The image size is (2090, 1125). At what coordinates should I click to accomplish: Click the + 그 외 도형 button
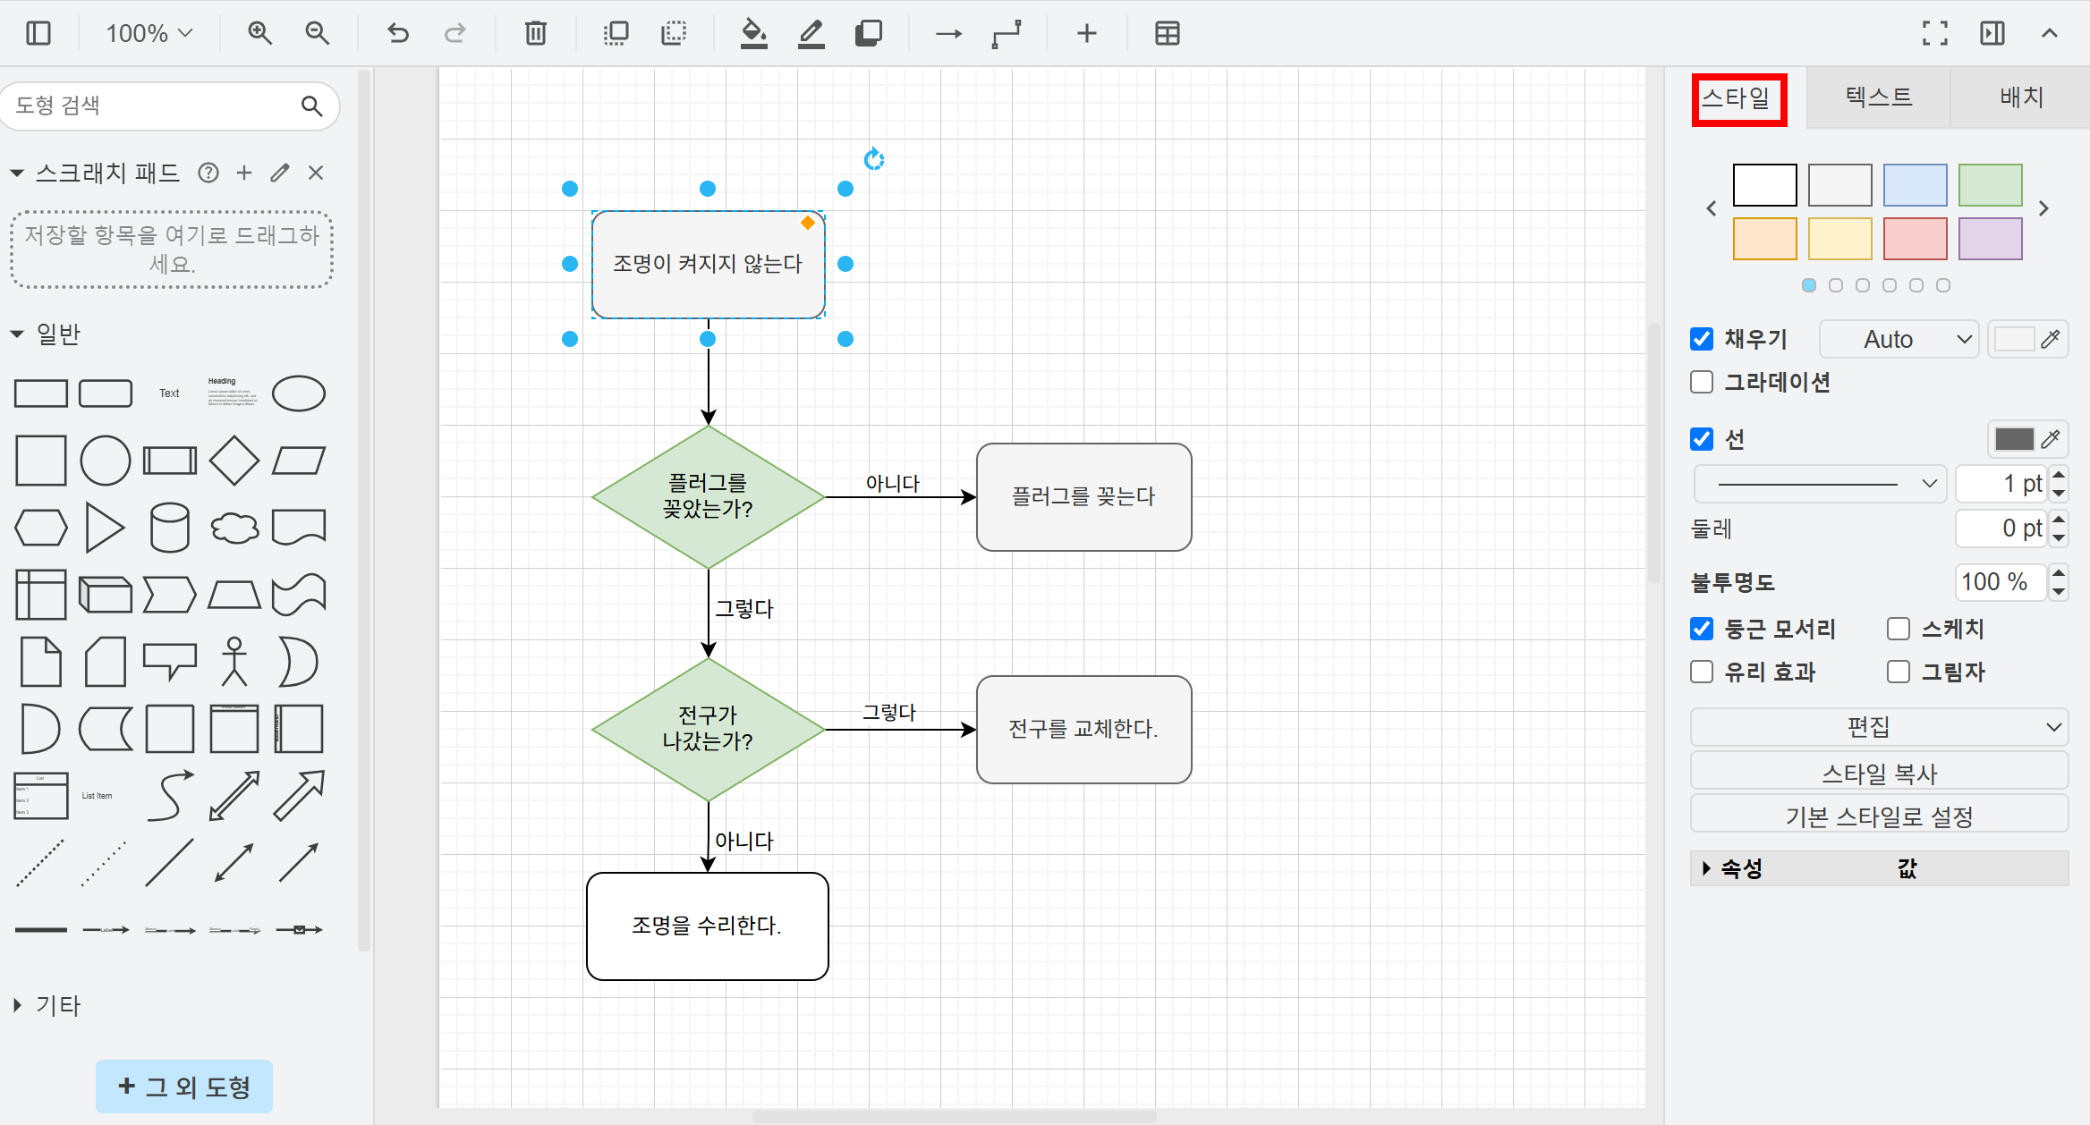(x=184, y=1087)
